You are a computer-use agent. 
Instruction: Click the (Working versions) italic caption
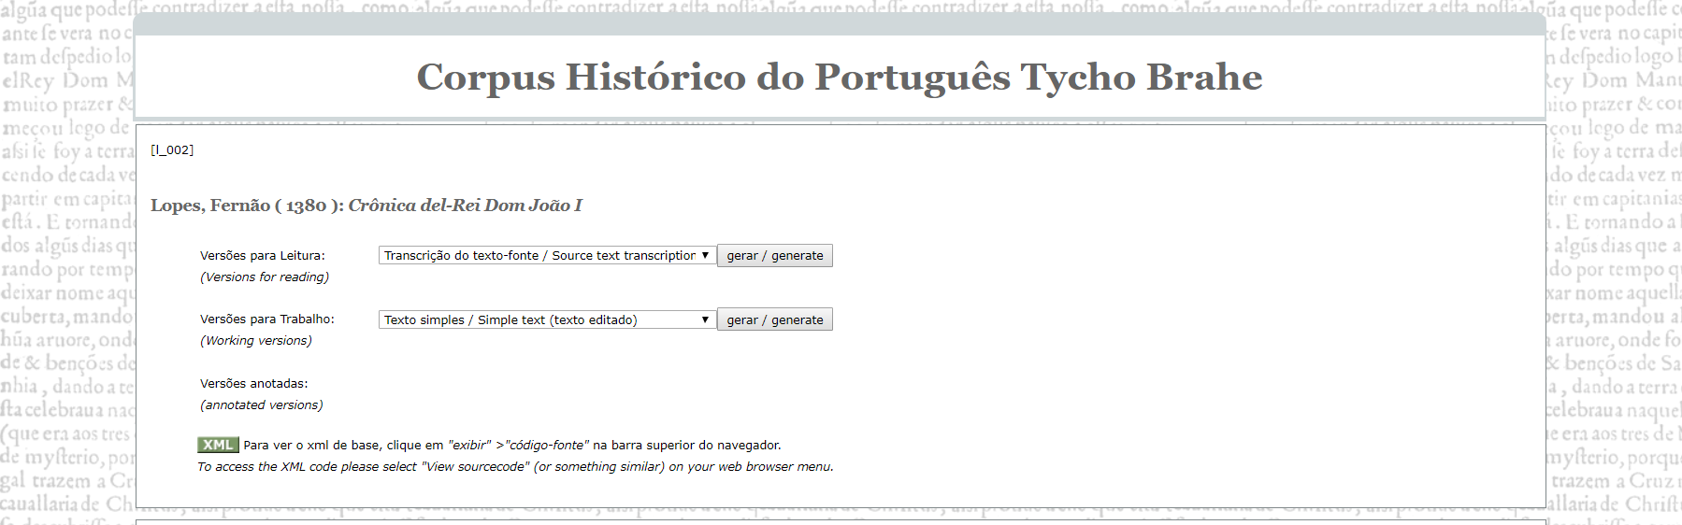point(256,341)
